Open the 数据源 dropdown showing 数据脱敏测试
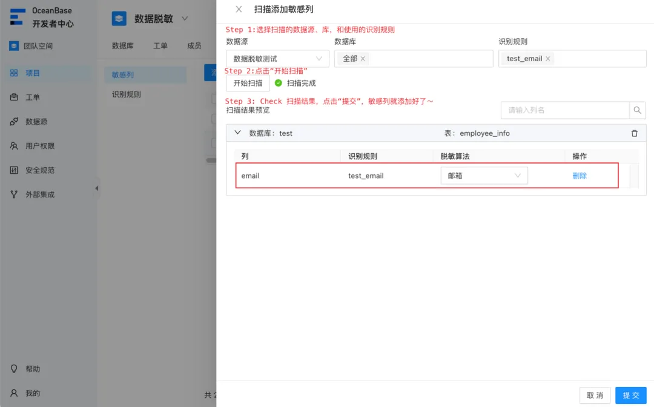Screen dimensions: 654x407 click(277, 59)
